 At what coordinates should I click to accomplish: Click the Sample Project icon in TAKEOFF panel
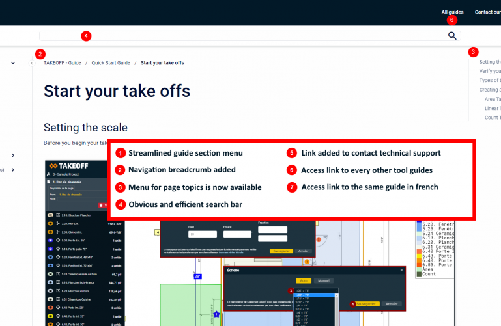point(49,174)
